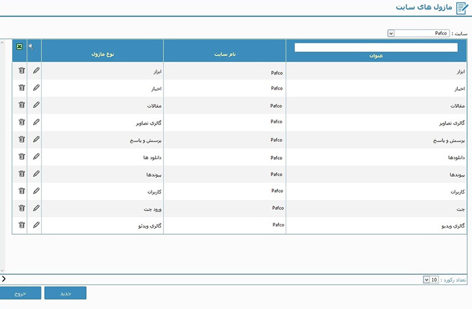The image size is (472, 309).
Task: Delete the دانلودها row with trash icon
Action: click(x=22, y=156)
